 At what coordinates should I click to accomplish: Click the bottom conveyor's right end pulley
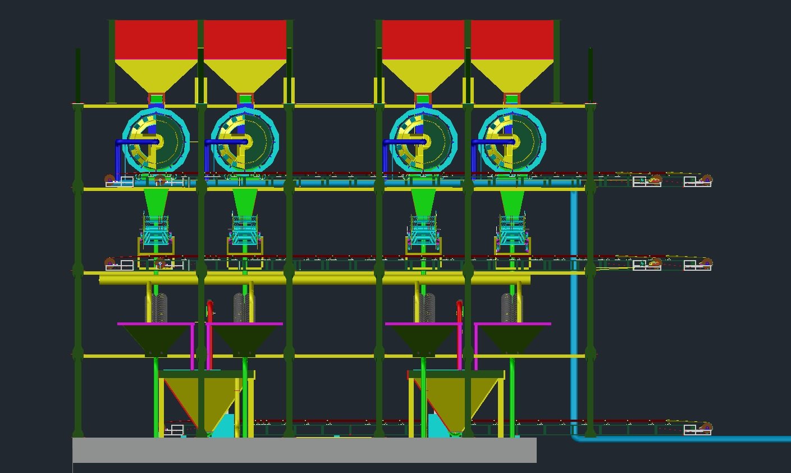(x=706, y=427)
